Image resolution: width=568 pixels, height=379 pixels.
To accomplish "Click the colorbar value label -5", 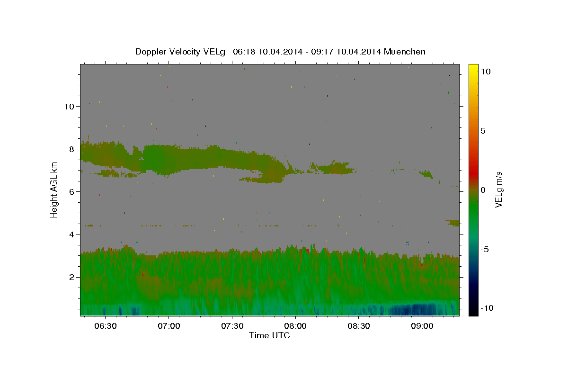I will [x=484, y=249].
